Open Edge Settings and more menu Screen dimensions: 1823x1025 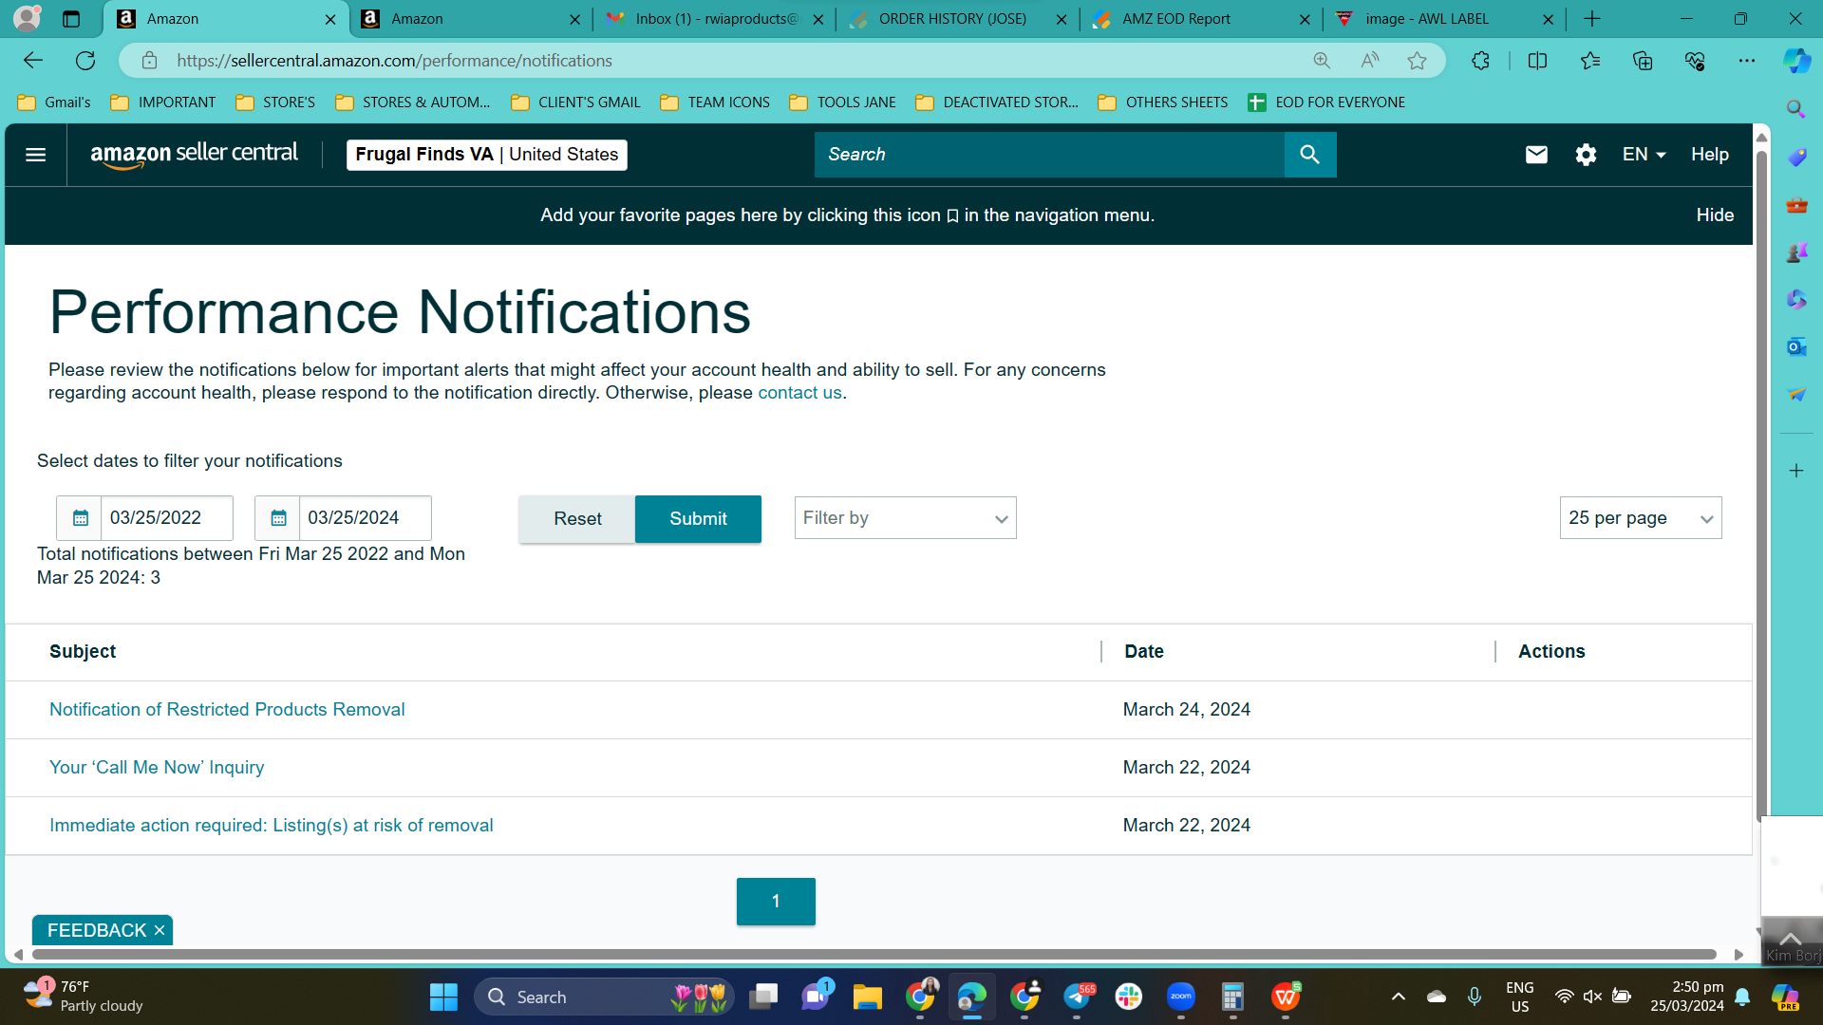click(x=1747, y=61)
